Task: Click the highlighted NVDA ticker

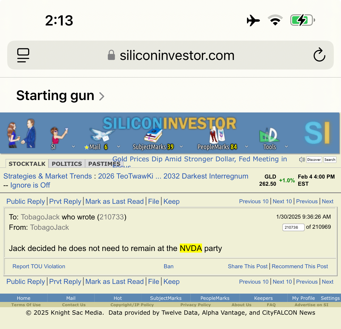Action: pos(191,248)
